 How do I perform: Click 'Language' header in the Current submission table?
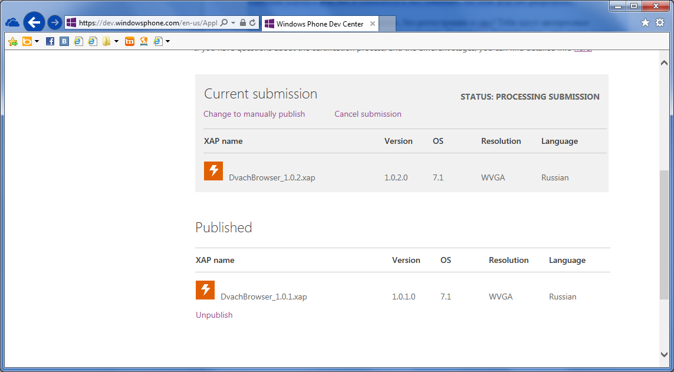point(559,141)
